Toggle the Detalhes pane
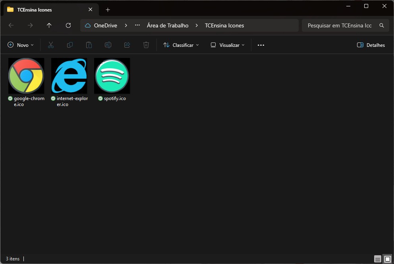 pyautogui.click(x=371, y=45)
